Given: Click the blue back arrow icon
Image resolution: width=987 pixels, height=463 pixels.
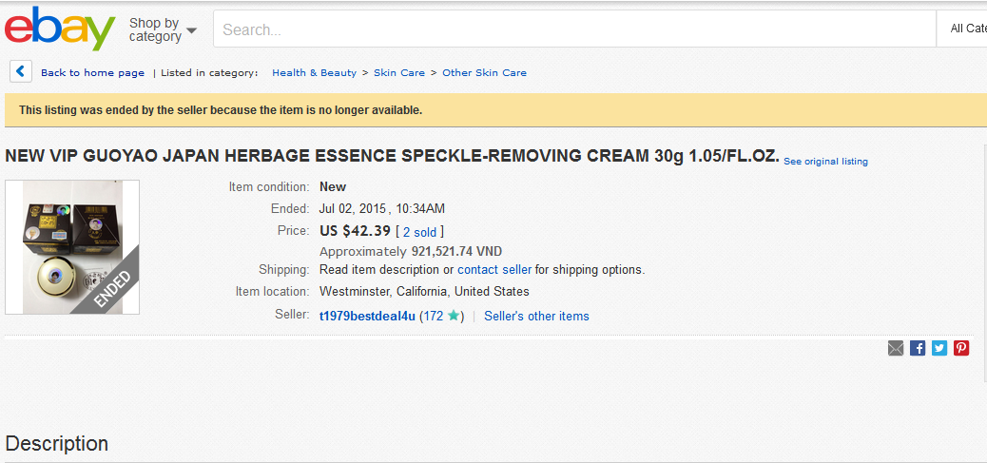Looking at the screenshot, I should click(x=21, y=71).
